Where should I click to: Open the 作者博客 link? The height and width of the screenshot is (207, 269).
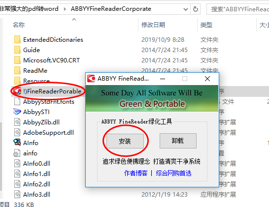tap(135, 173)
